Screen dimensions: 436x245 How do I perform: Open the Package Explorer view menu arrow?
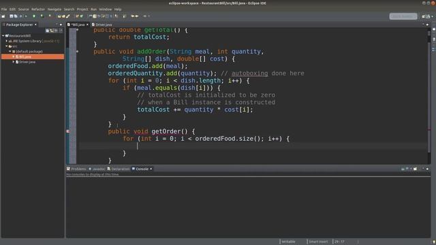[61, 30]
